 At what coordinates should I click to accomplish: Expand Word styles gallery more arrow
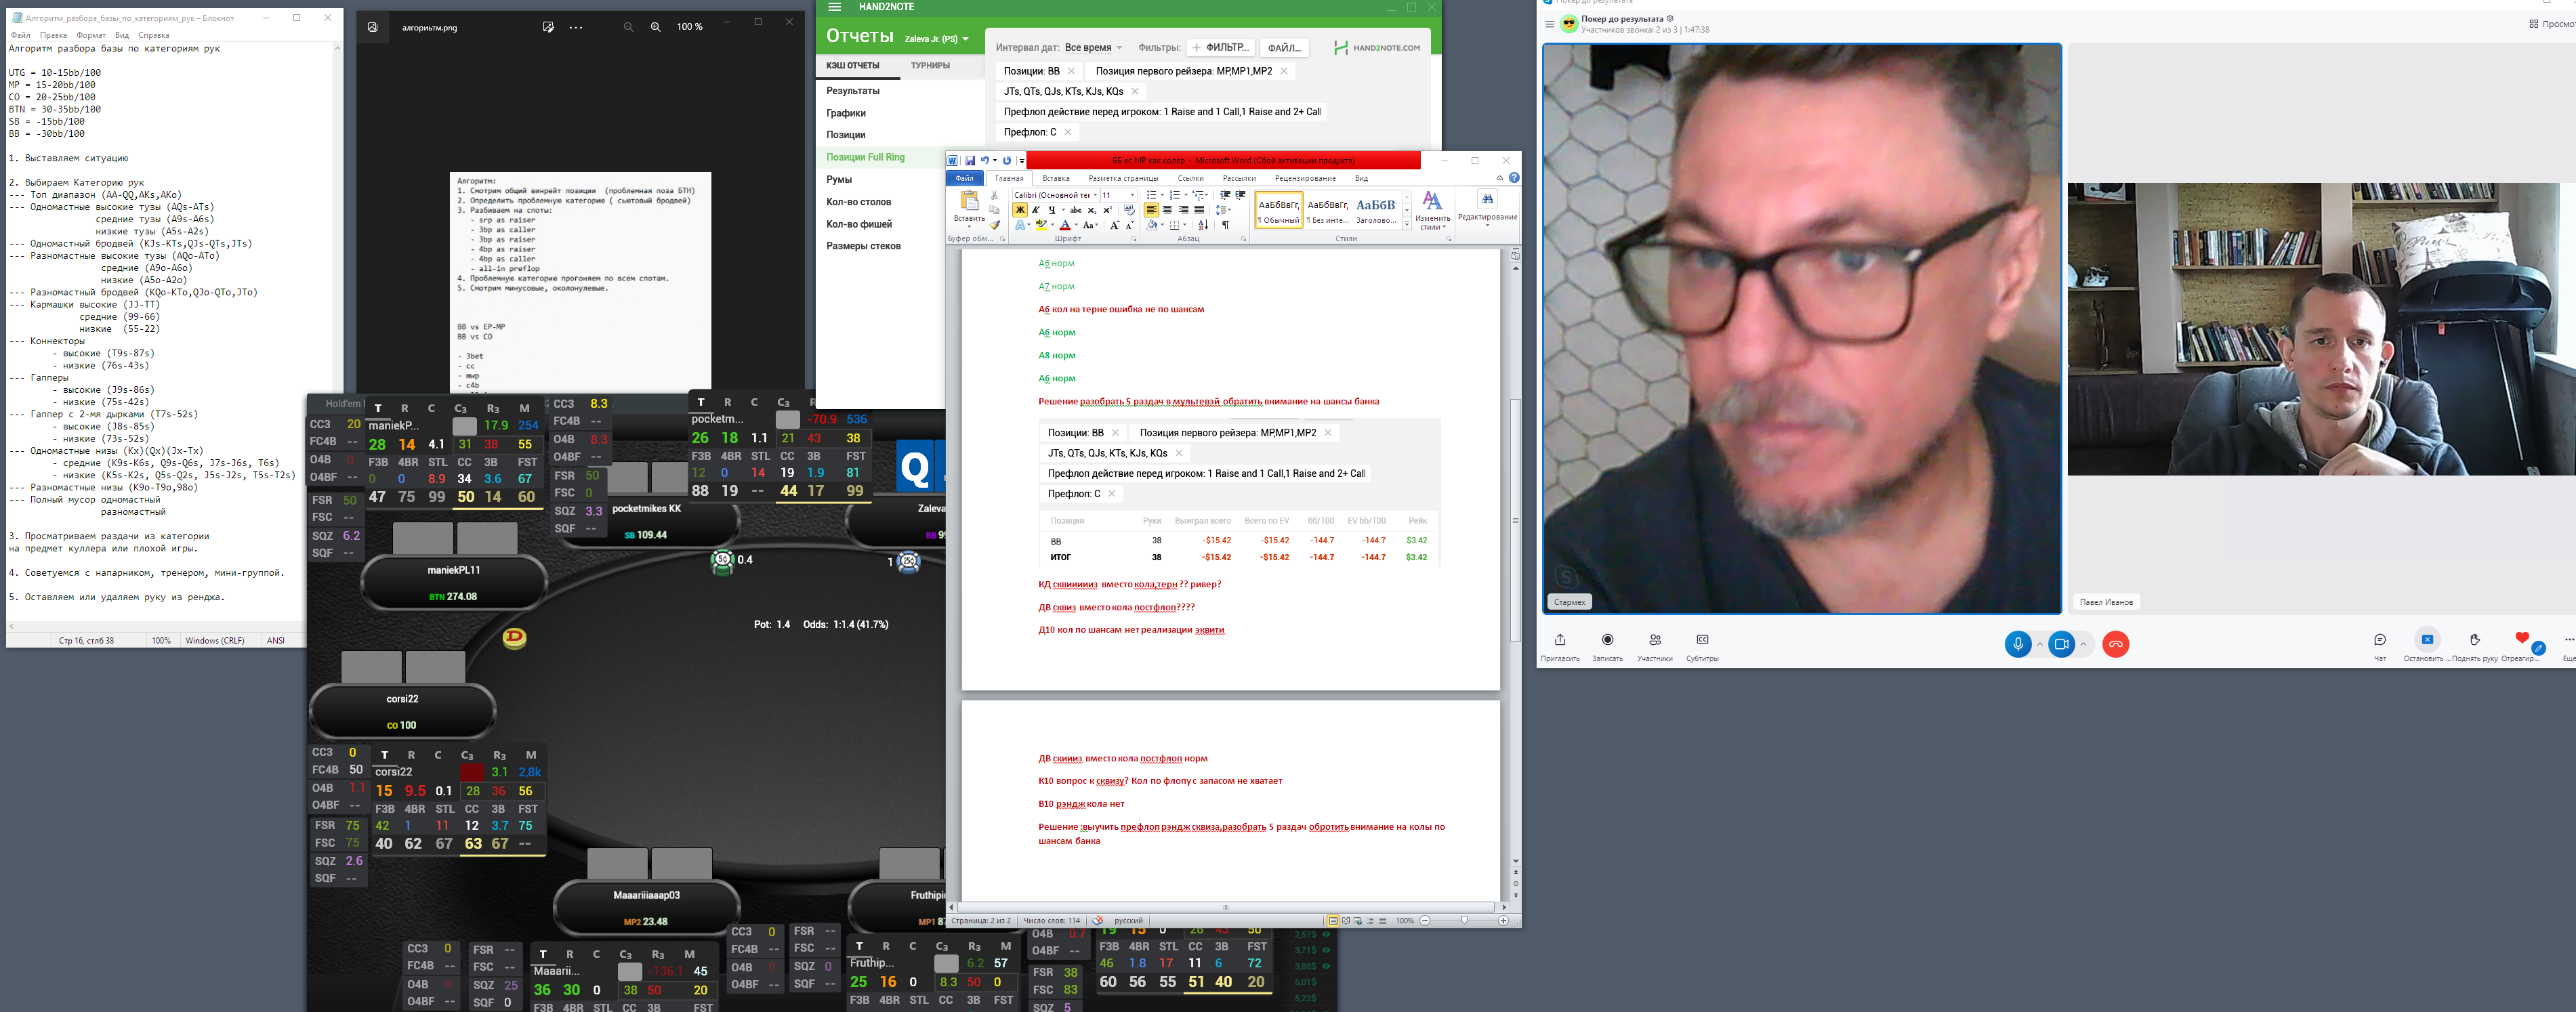click(x=1407, y=224)
